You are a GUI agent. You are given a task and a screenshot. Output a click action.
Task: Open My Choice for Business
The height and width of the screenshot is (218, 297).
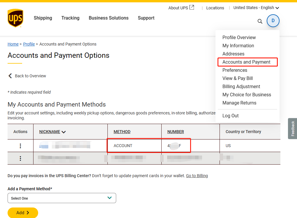click(247, 95)
